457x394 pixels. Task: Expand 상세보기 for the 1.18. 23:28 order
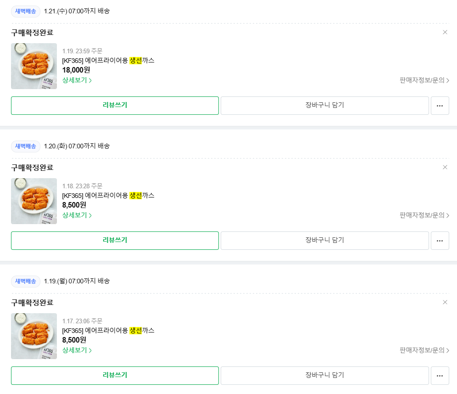pos(77,215)
